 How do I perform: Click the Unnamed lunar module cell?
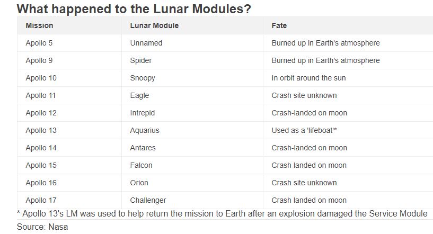pyautogui.click(x=146, y=43)
